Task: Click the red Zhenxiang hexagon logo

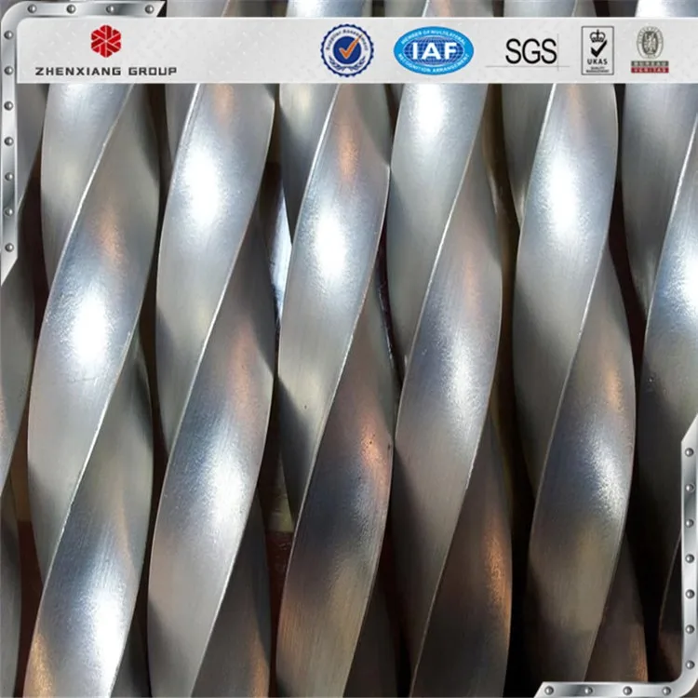Action: tap(106, 41)
